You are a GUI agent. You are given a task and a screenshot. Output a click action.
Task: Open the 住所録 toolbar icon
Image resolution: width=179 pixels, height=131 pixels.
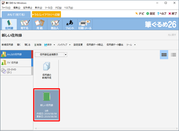(x=9, y=24)
